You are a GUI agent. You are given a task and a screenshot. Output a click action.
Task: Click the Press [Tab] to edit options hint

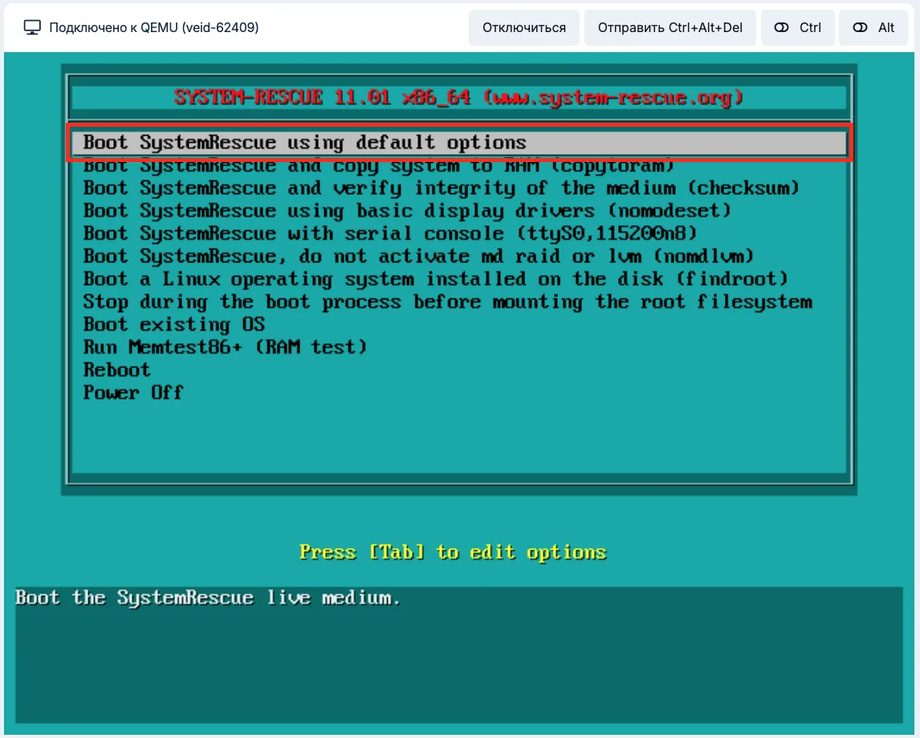coord(453,552)
